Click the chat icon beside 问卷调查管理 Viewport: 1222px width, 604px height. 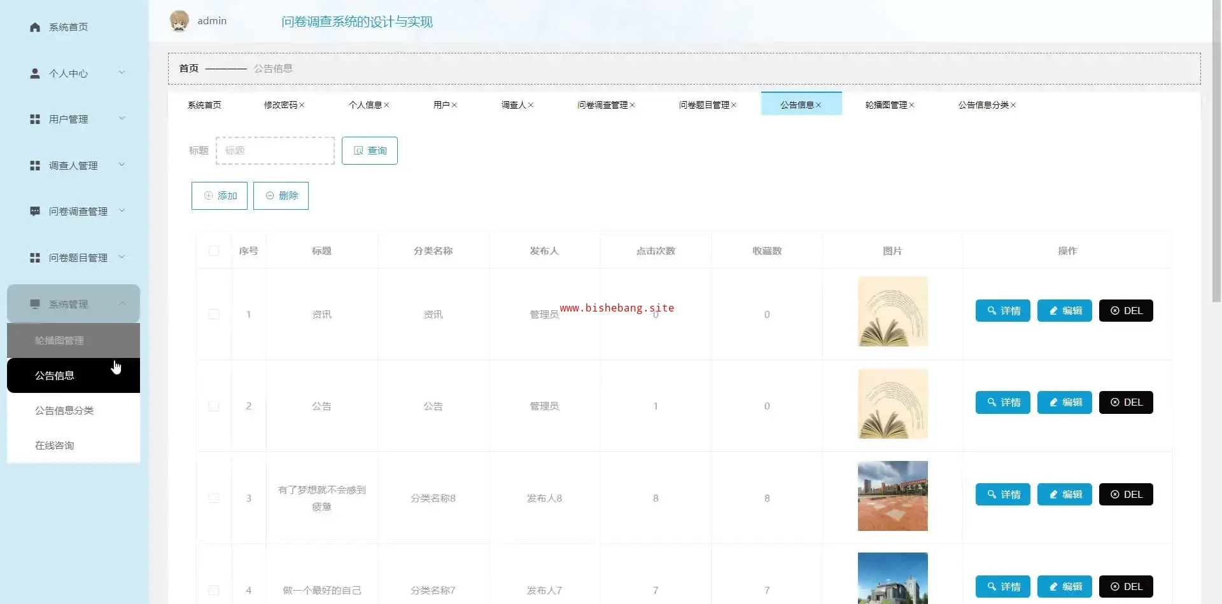click(x=35, y=212)
